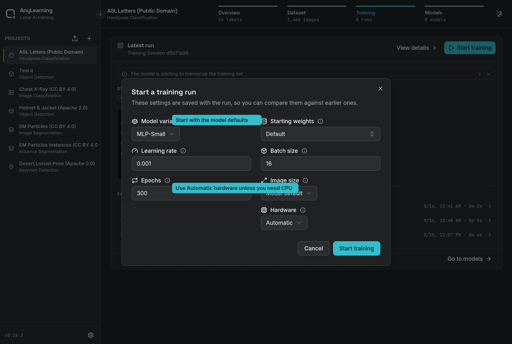The height and width of the screenshot is (344, 512).
Task: Show info tooltip for Hardware
Action: click(303, 210)
